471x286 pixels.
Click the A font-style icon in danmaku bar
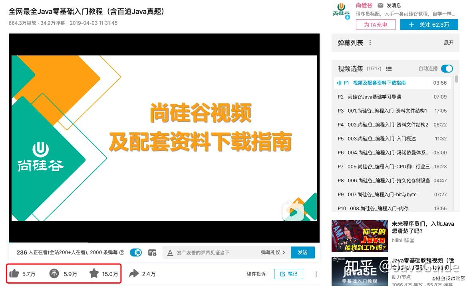point(170,252)
